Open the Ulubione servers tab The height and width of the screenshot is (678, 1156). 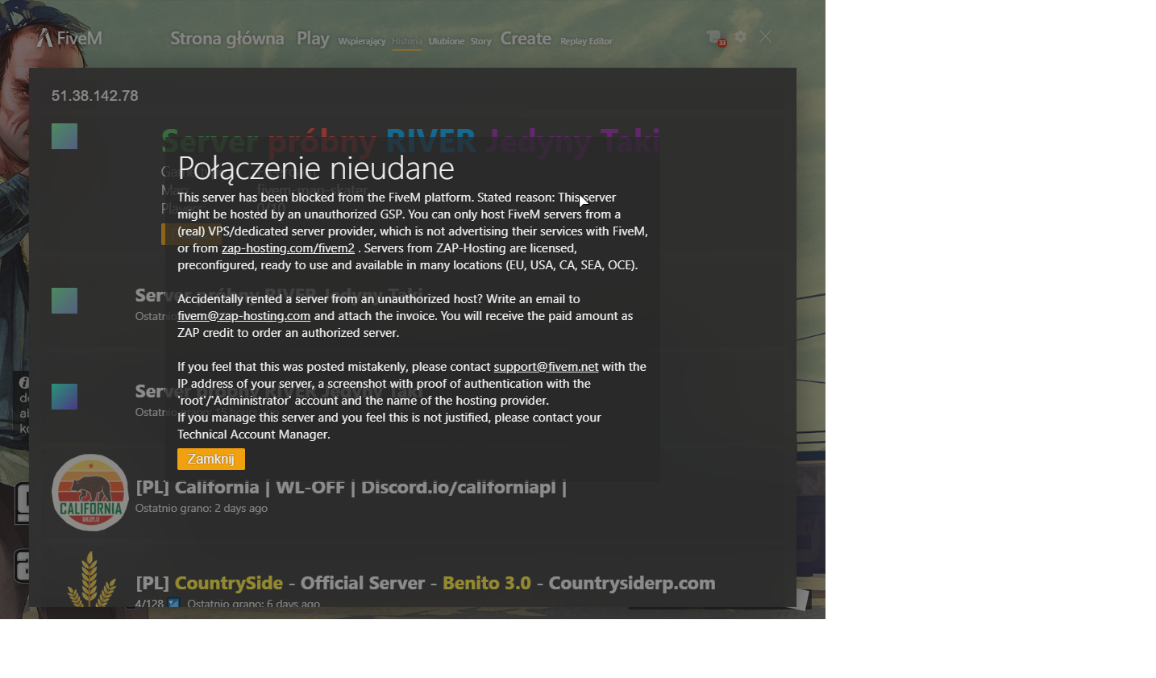pyautogui.click(x=446, y=41)
